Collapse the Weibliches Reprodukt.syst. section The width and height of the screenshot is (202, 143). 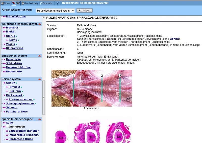point(40,24)
